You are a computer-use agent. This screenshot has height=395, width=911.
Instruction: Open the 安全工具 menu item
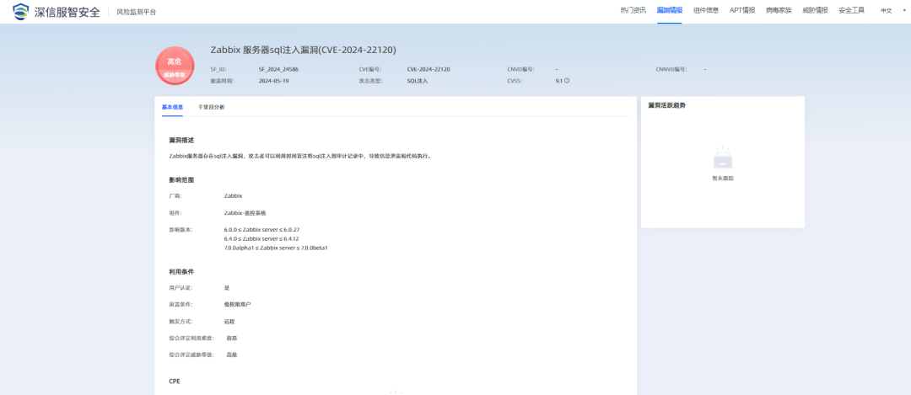pyautogui.click(x=852, y=10)
